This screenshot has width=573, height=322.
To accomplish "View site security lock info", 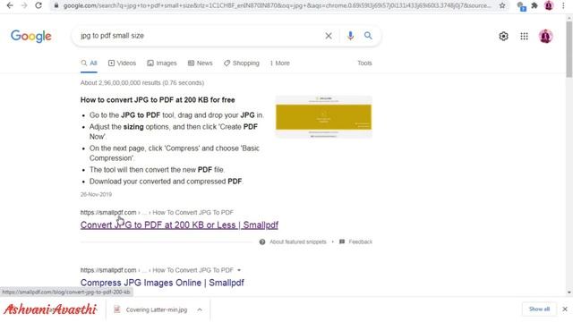I will [56, 5].
